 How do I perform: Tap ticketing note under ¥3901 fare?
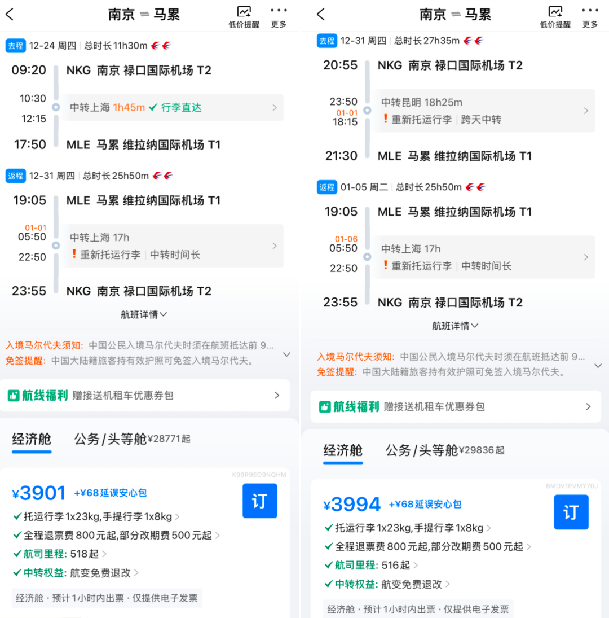click(x=107, y=598)
